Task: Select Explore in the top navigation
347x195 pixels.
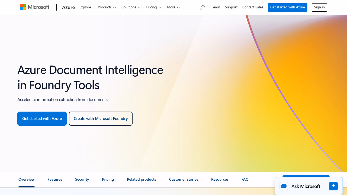Action: [x=85, y=7]
